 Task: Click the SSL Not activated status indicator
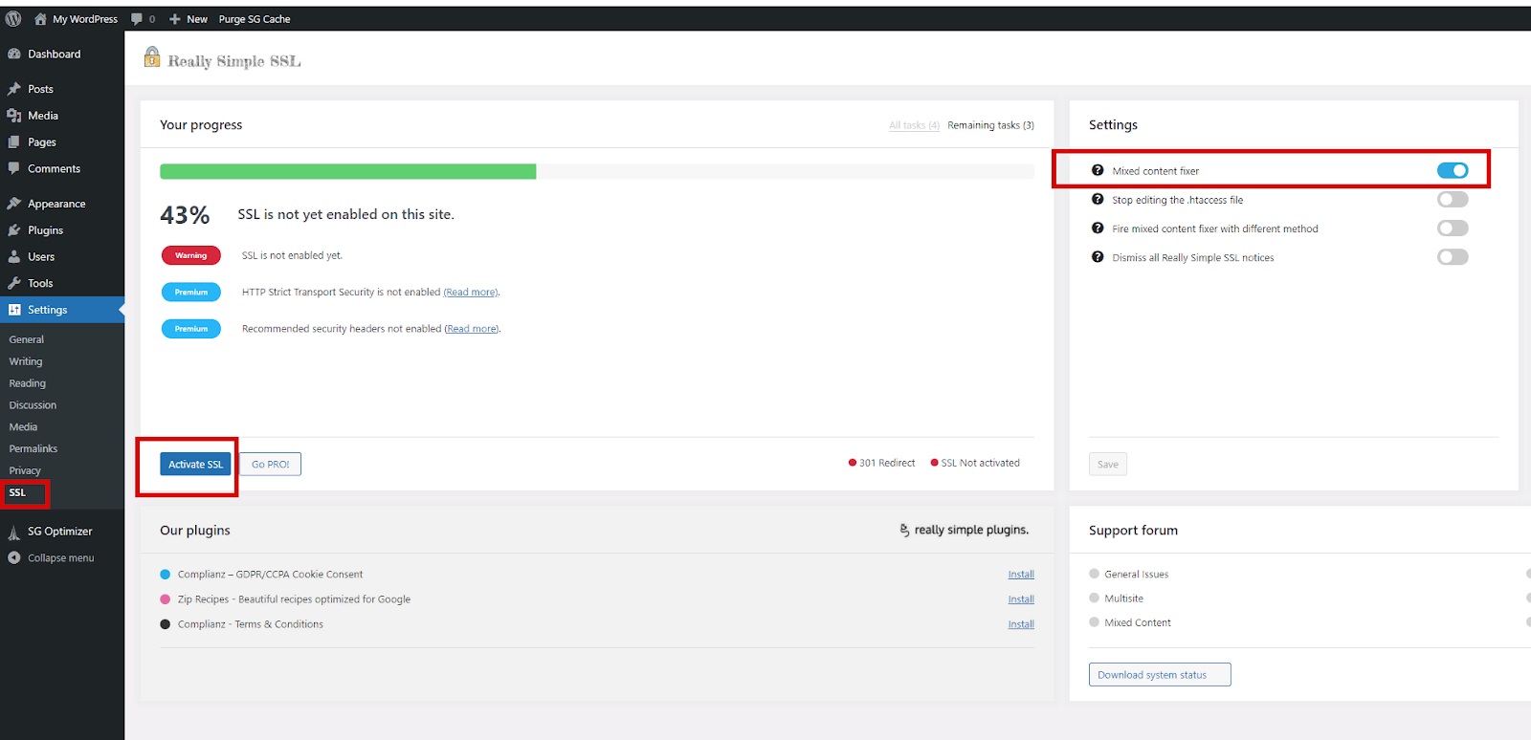(x=975, y=463)
